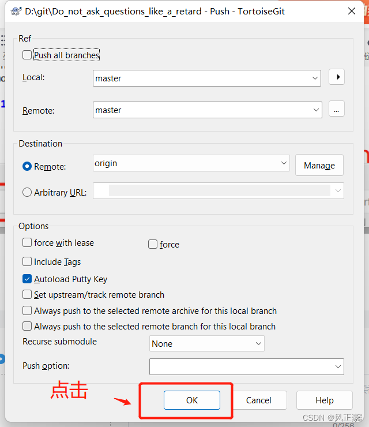Enable Include Tags checkbox

27,261
